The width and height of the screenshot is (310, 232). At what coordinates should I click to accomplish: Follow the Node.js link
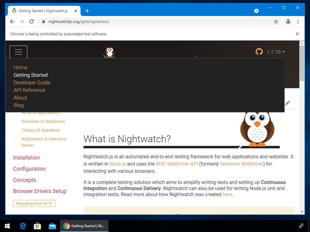(x=118, y=164)
